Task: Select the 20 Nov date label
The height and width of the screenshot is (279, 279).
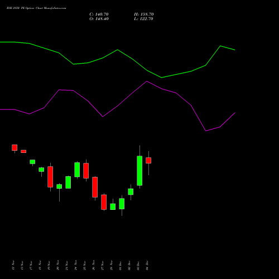Action: pos(58,265)
